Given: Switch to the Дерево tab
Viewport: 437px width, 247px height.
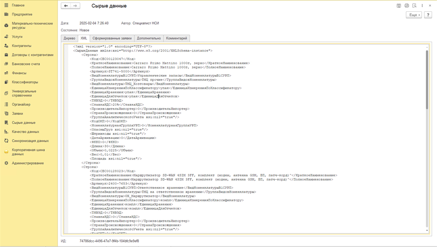Looking at the screenshot, I should 69,39.
